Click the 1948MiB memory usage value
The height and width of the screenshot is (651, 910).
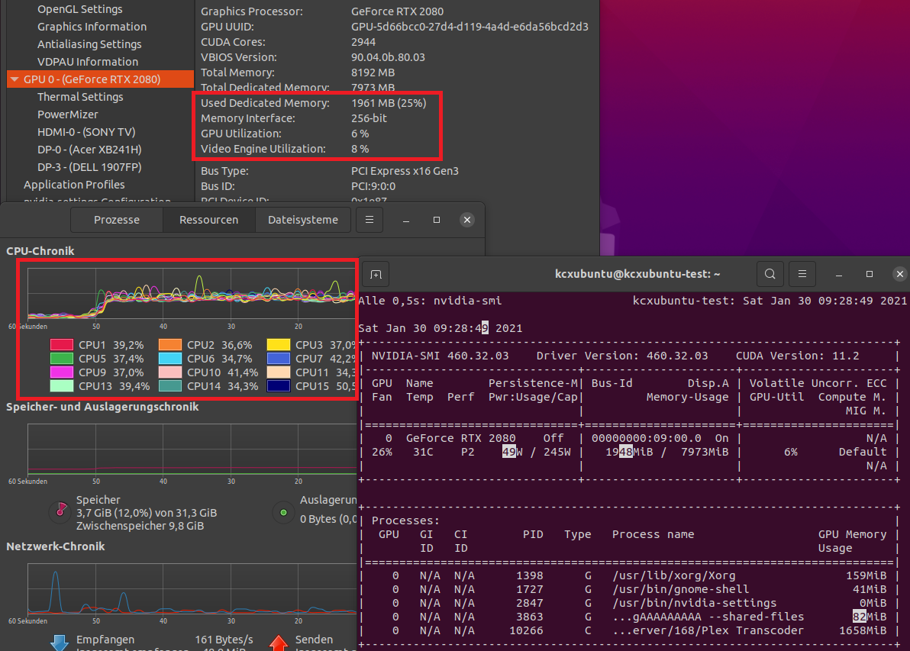pos(629,452)
